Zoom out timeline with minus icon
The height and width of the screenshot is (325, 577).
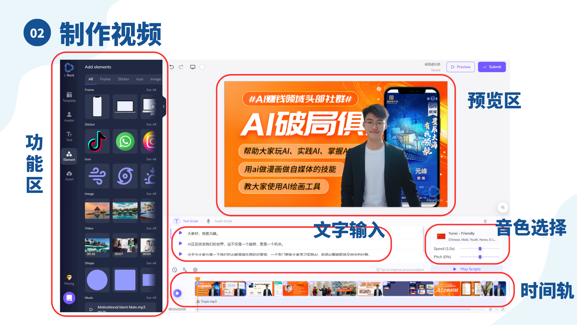tap(496, 309)
